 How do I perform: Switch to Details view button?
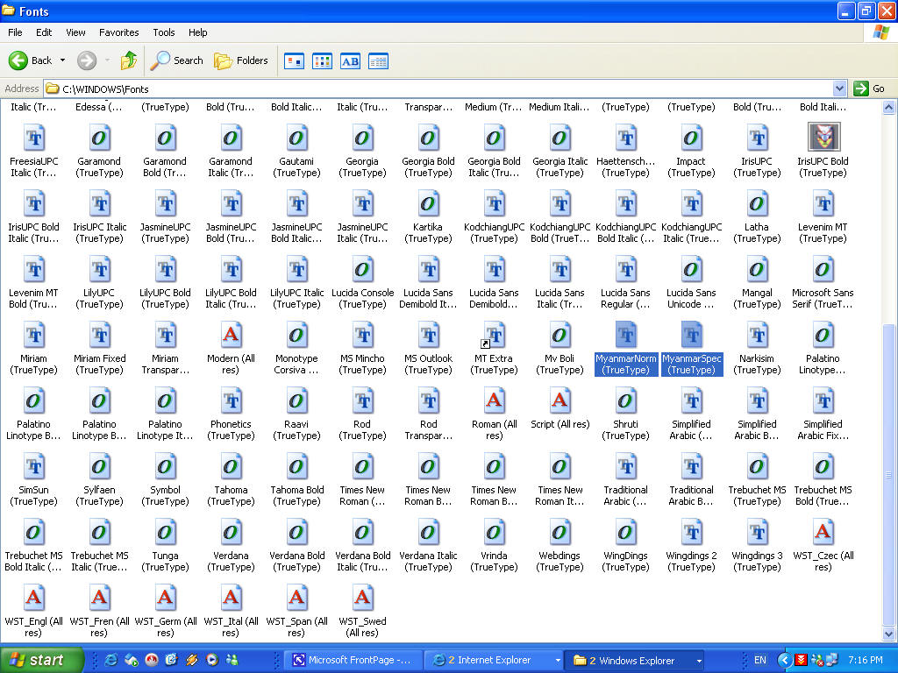[x=378, y=60]
